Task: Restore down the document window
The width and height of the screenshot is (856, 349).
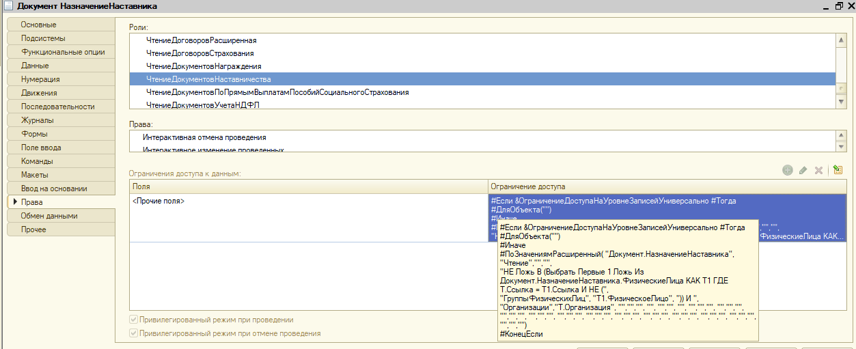Action: click(839, 6)
